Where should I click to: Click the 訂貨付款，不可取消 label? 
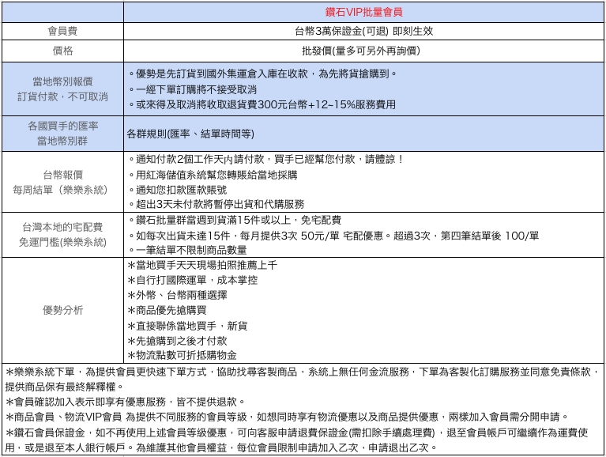(x=62, y=96)
